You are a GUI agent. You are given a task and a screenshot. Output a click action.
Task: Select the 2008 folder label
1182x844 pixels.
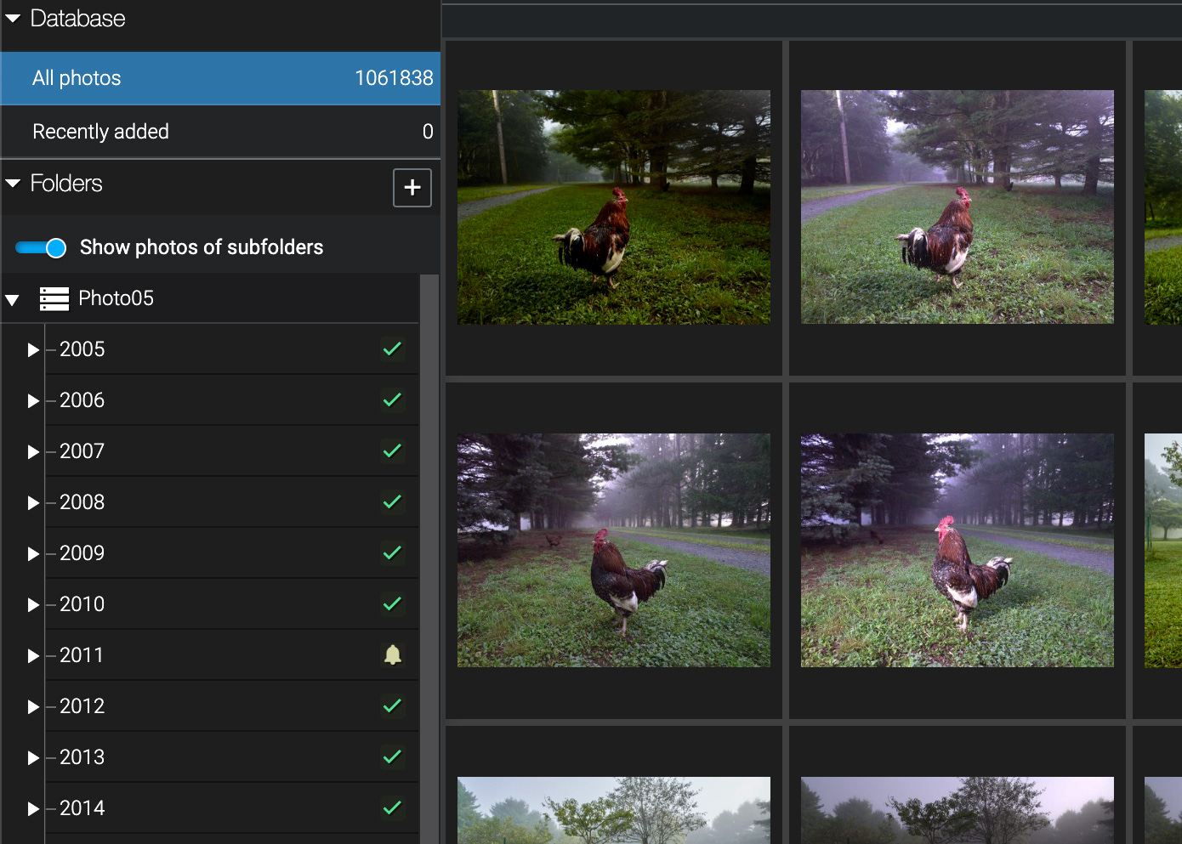click(x=82, y=502)
